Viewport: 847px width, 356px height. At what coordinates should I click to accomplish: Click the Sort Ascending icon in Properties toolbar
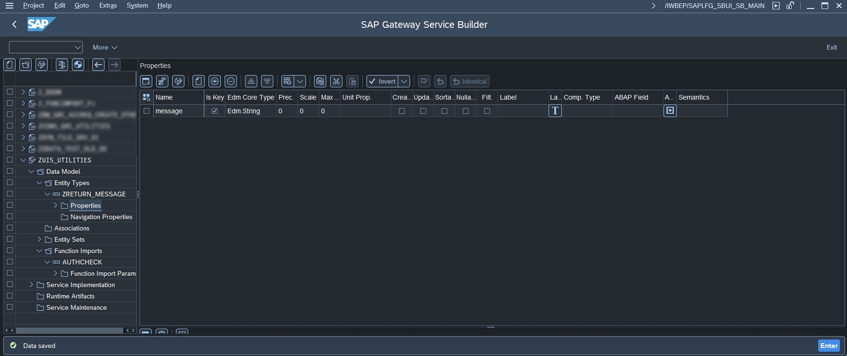[251, 81]
